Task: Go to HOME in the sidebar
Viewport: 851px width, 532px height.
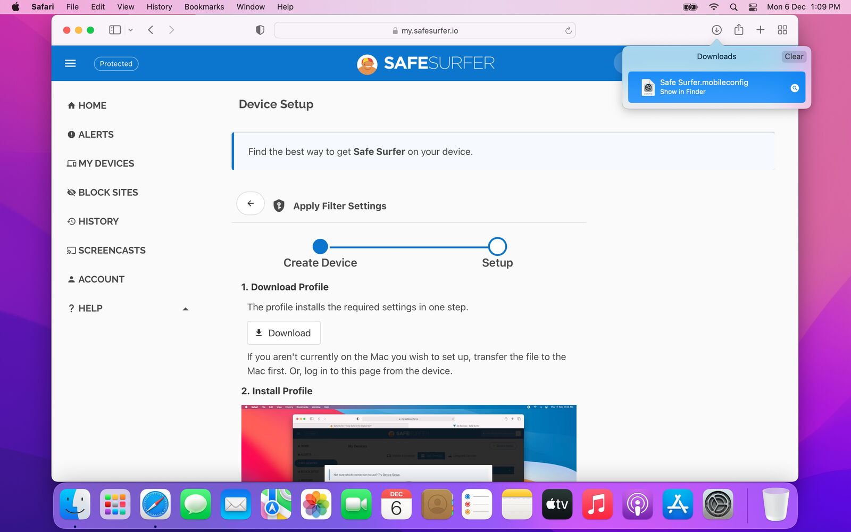Action: 87,105
